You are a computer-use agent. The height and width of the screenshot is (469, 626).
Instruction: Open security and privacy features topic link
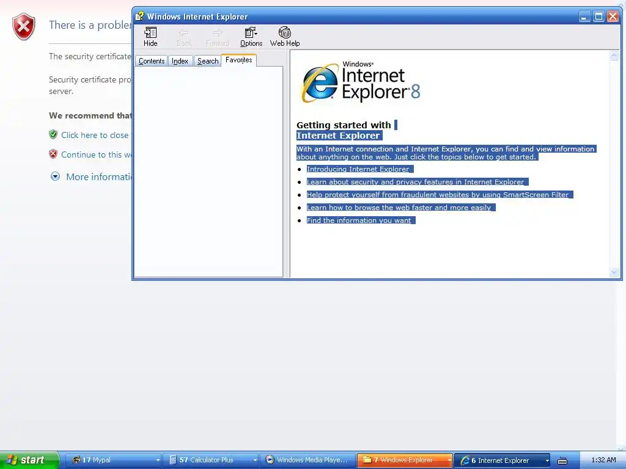pos(415,182)
